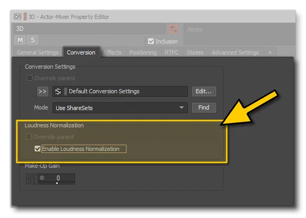306x218 pixels.
Task: Toggle Override parent under Conversion Settings
Action: coord(29,78)
